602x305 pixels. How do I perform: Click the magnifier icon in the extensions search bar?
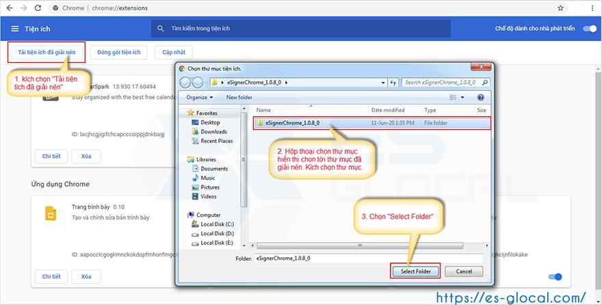pyautogui.click(x=161, y=29)
